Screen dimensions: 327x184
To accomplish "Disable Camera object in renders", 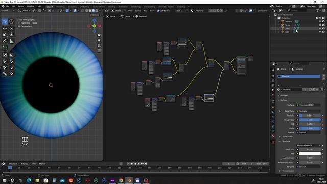I will [323, 21].
